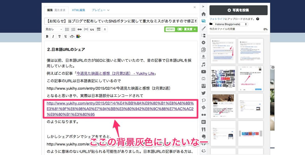This screenshot has height=155, width=305.
Task: Open the 見出し heading dropdown
Action: [54, 29]
